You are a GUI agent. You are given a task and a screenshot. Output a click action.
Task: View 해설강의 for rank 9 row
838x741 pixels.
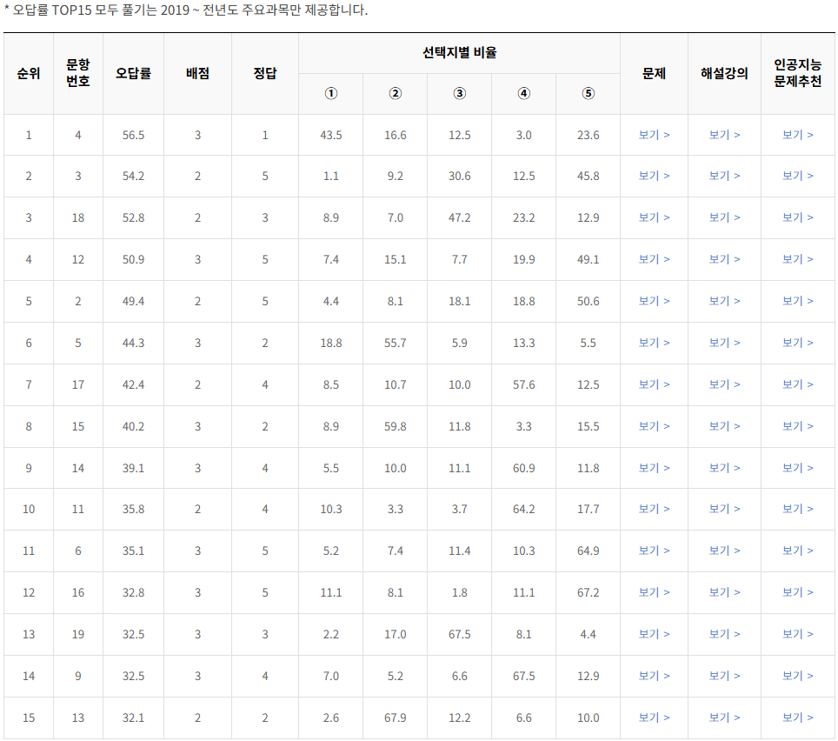tap(724, 468)
